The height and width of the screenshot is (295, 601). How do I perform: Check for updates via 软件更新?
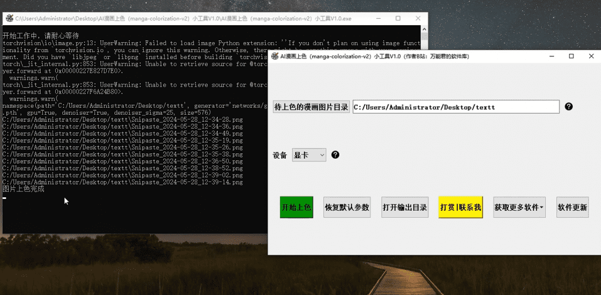[572, 207]
